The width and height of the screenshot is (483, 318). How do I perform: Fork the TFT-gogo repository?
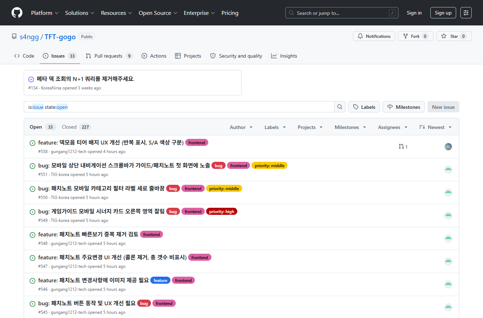point(415,36)
